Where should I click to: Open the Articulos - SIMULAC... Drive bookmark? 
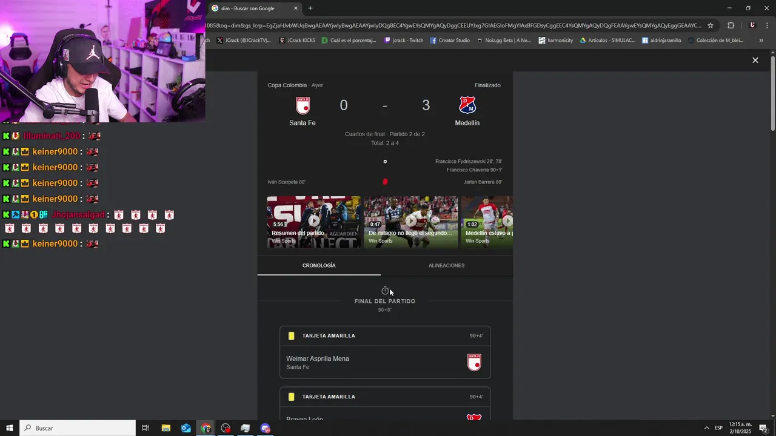[x=607, y=41]
